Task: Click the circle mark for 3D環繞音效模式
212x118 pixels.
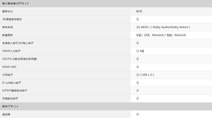Action: 138,19
